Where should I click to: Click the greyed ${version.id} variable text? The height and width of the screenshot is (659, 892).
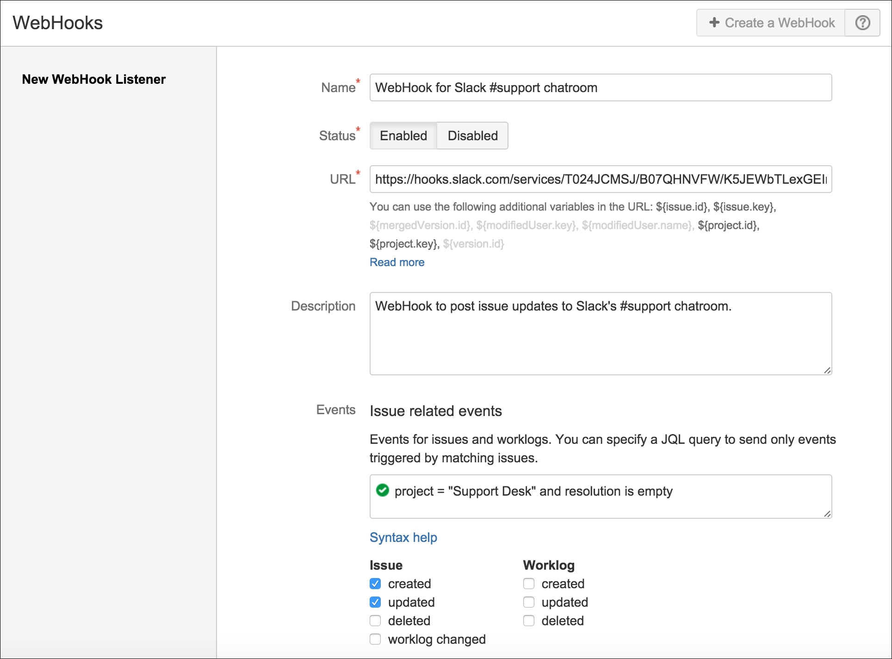coord(473,244)
